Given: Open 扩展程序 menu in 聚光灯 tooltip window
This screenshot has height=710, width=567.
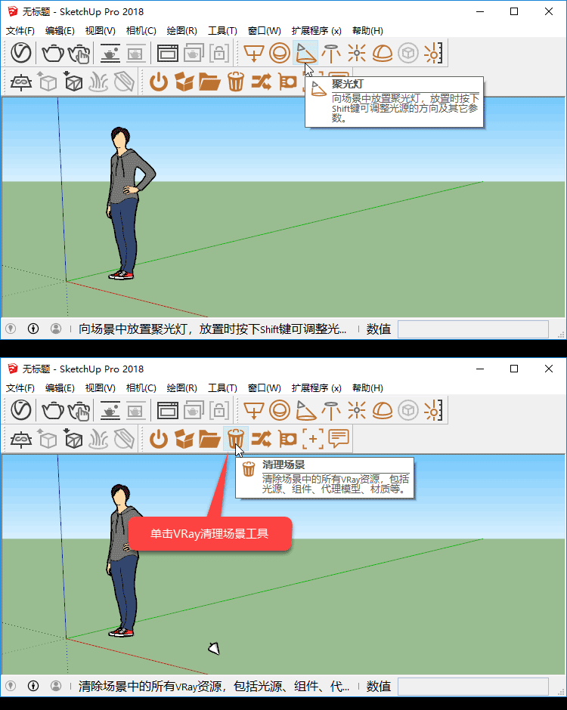Looking at the screenshot, I should click(x=316, y=30).
